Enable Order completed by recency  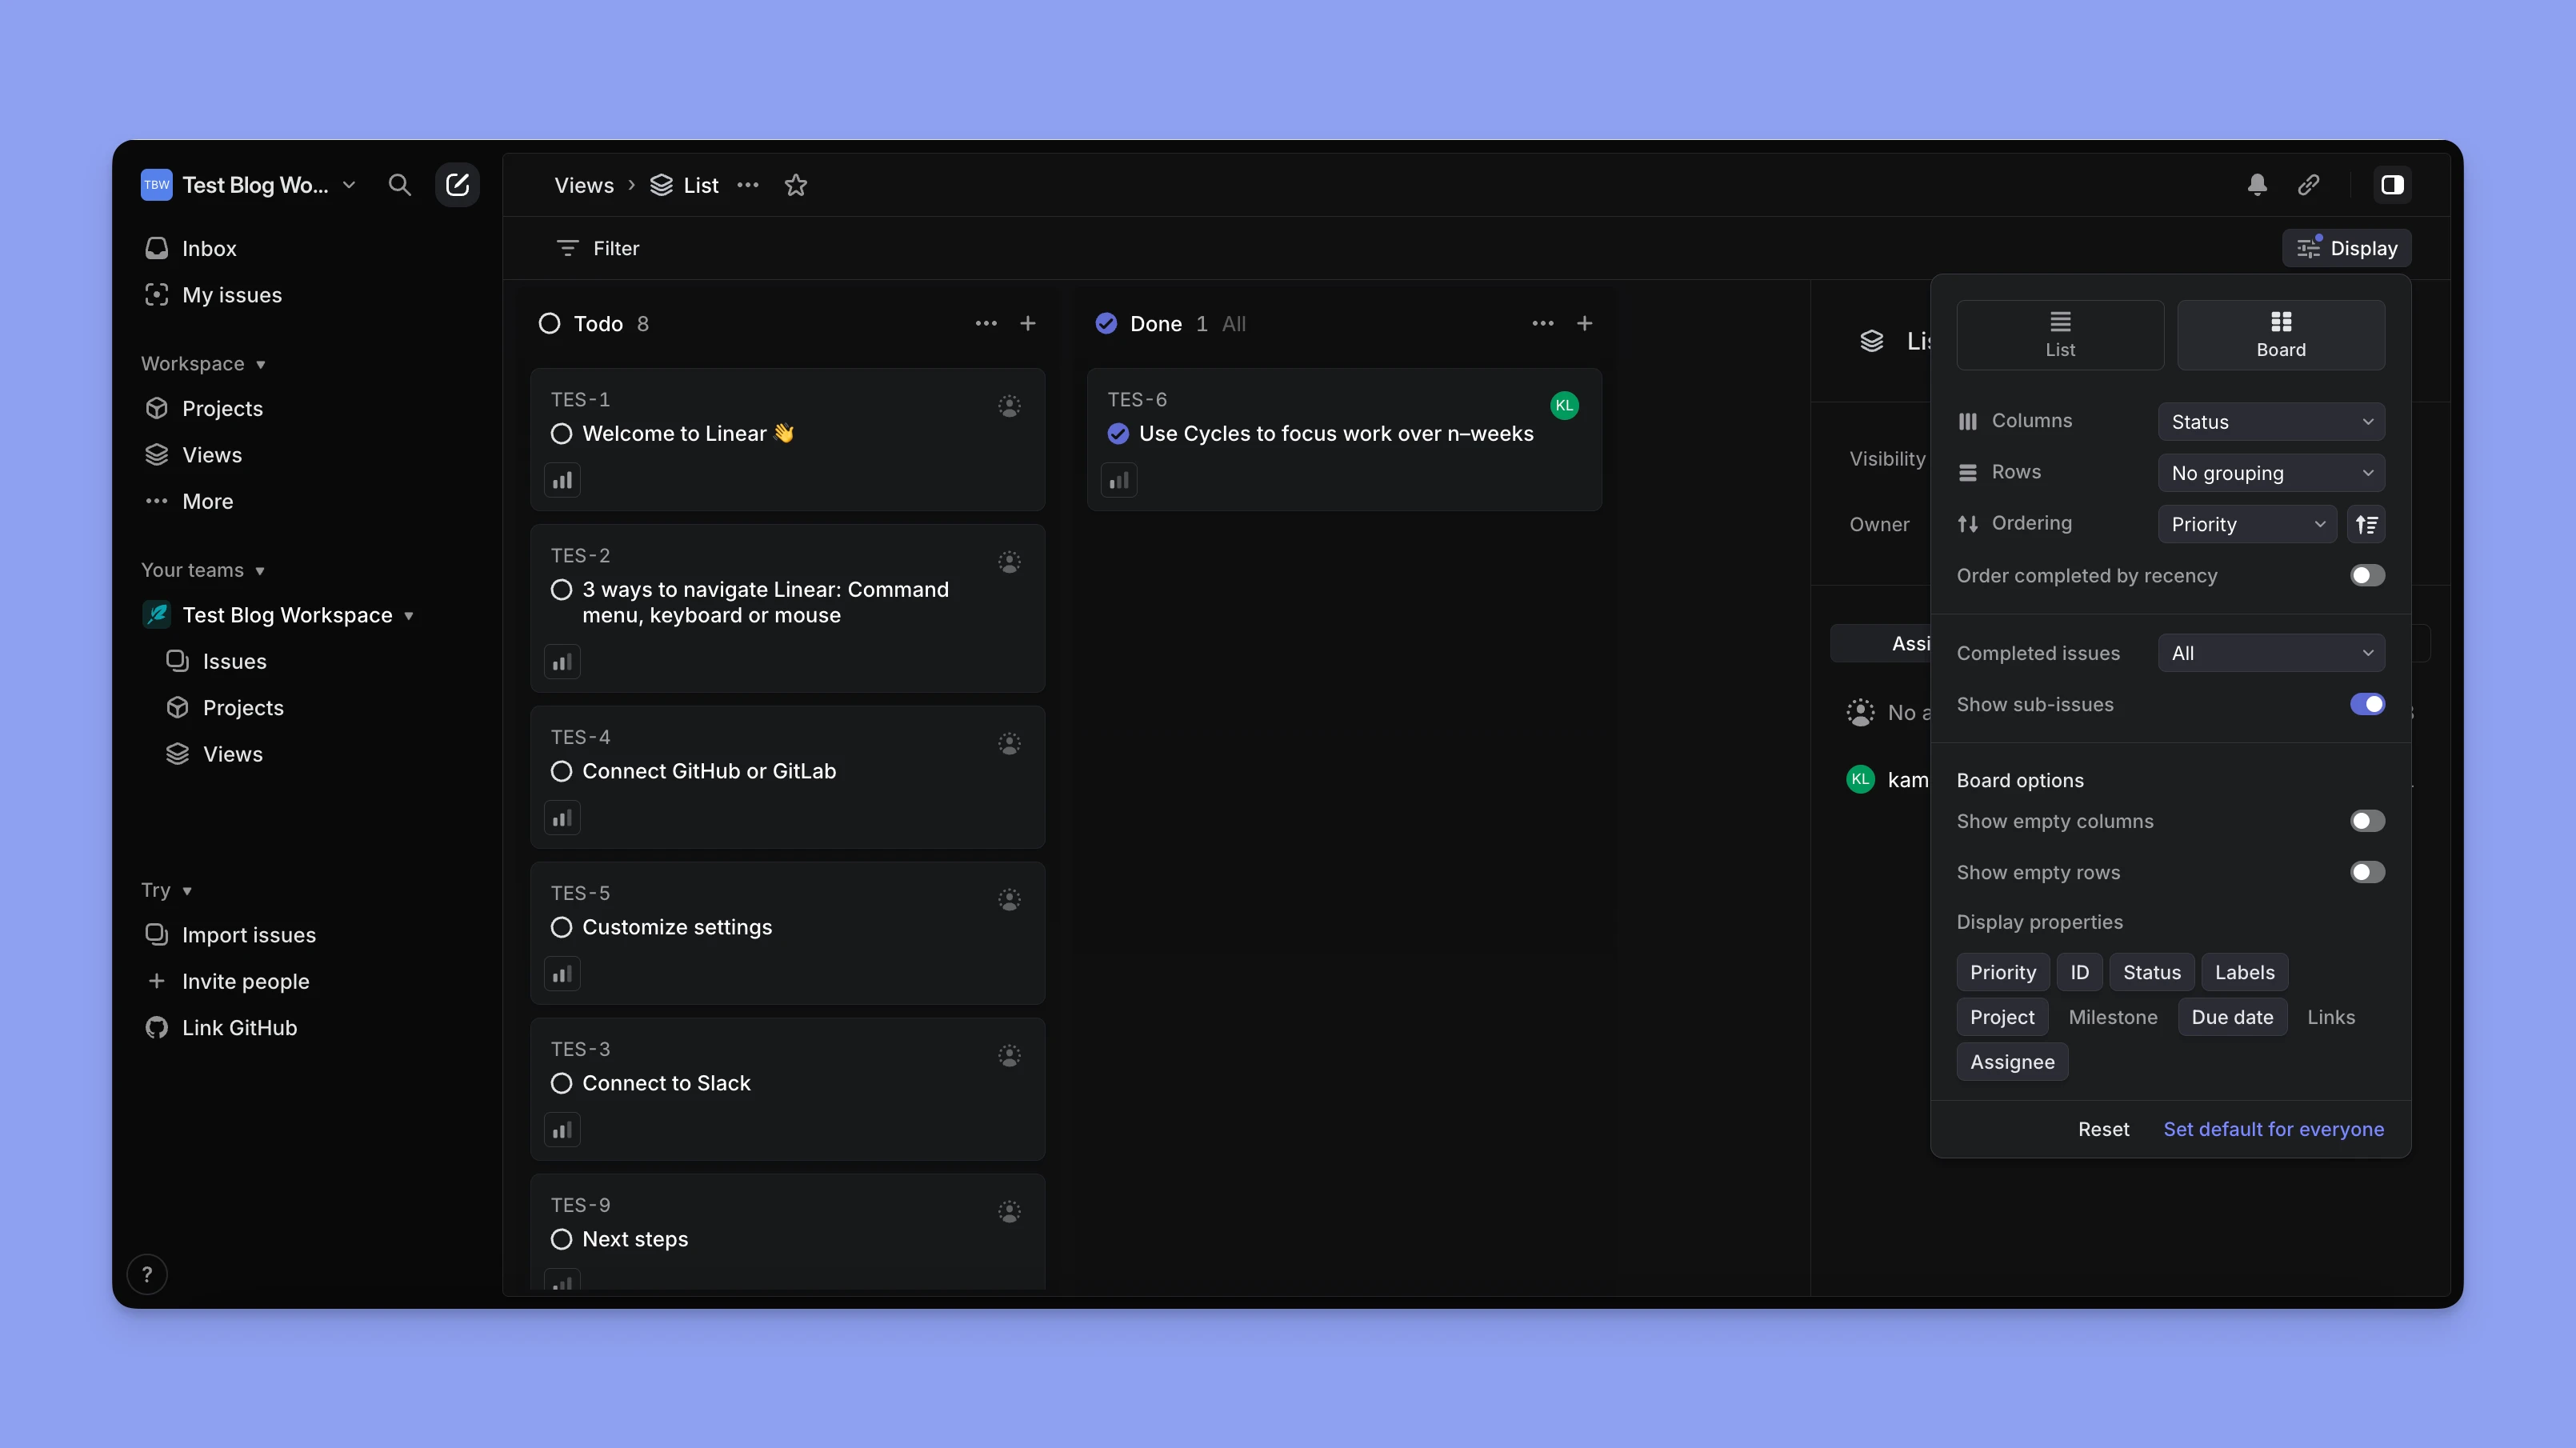(x=2365, y=575)
